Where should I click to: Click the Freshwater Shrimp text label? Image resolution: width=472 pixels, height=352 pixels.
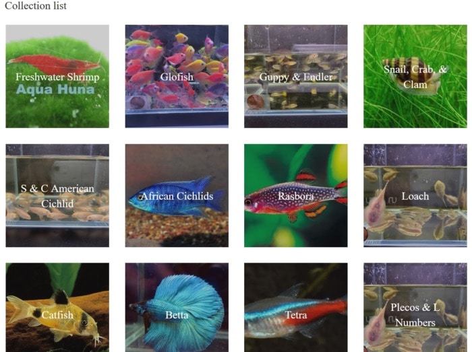(57, 77)
